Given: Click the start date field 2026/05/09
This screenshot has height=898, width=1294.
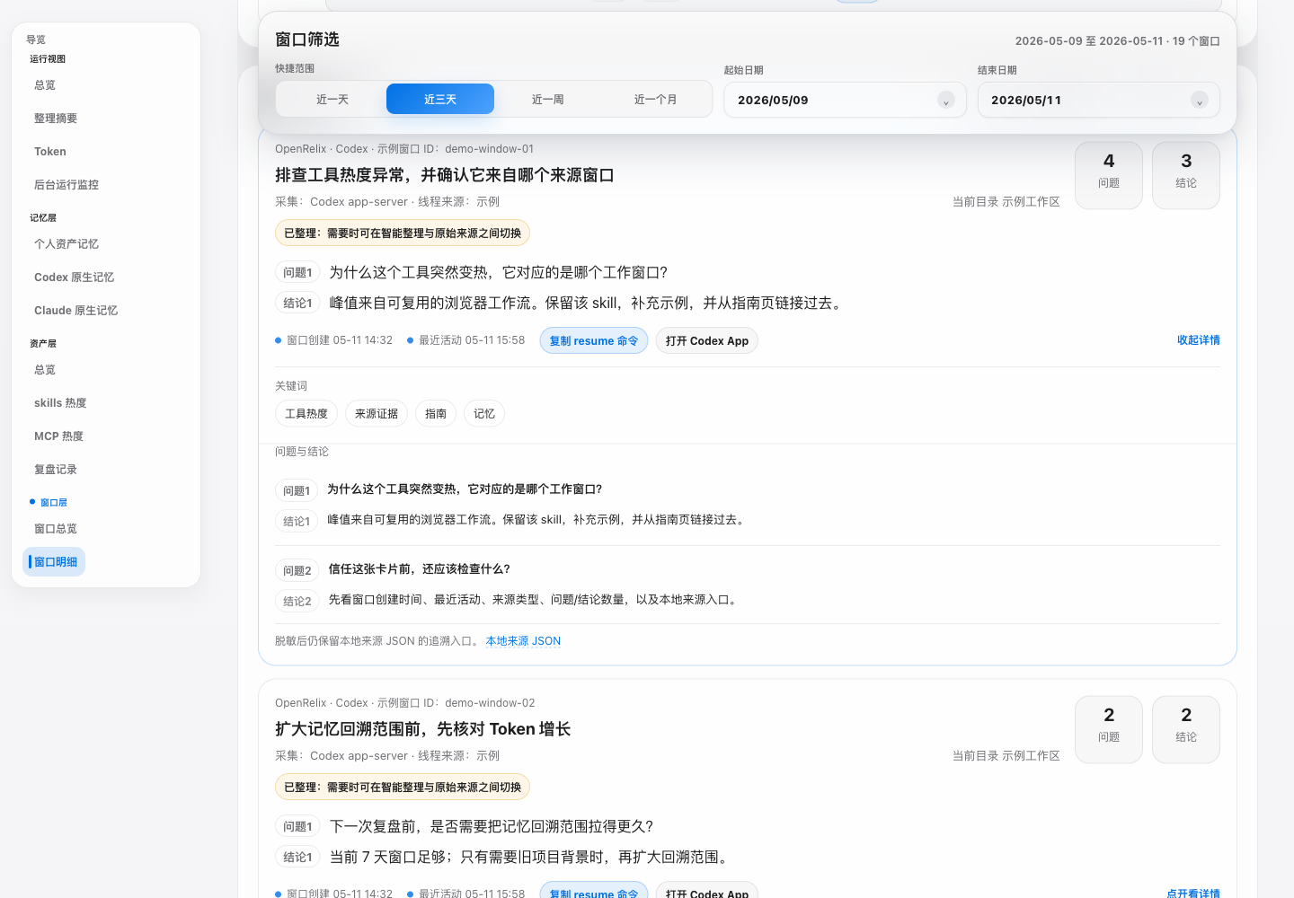Looking at the screenshot, I should pos(845,100).
